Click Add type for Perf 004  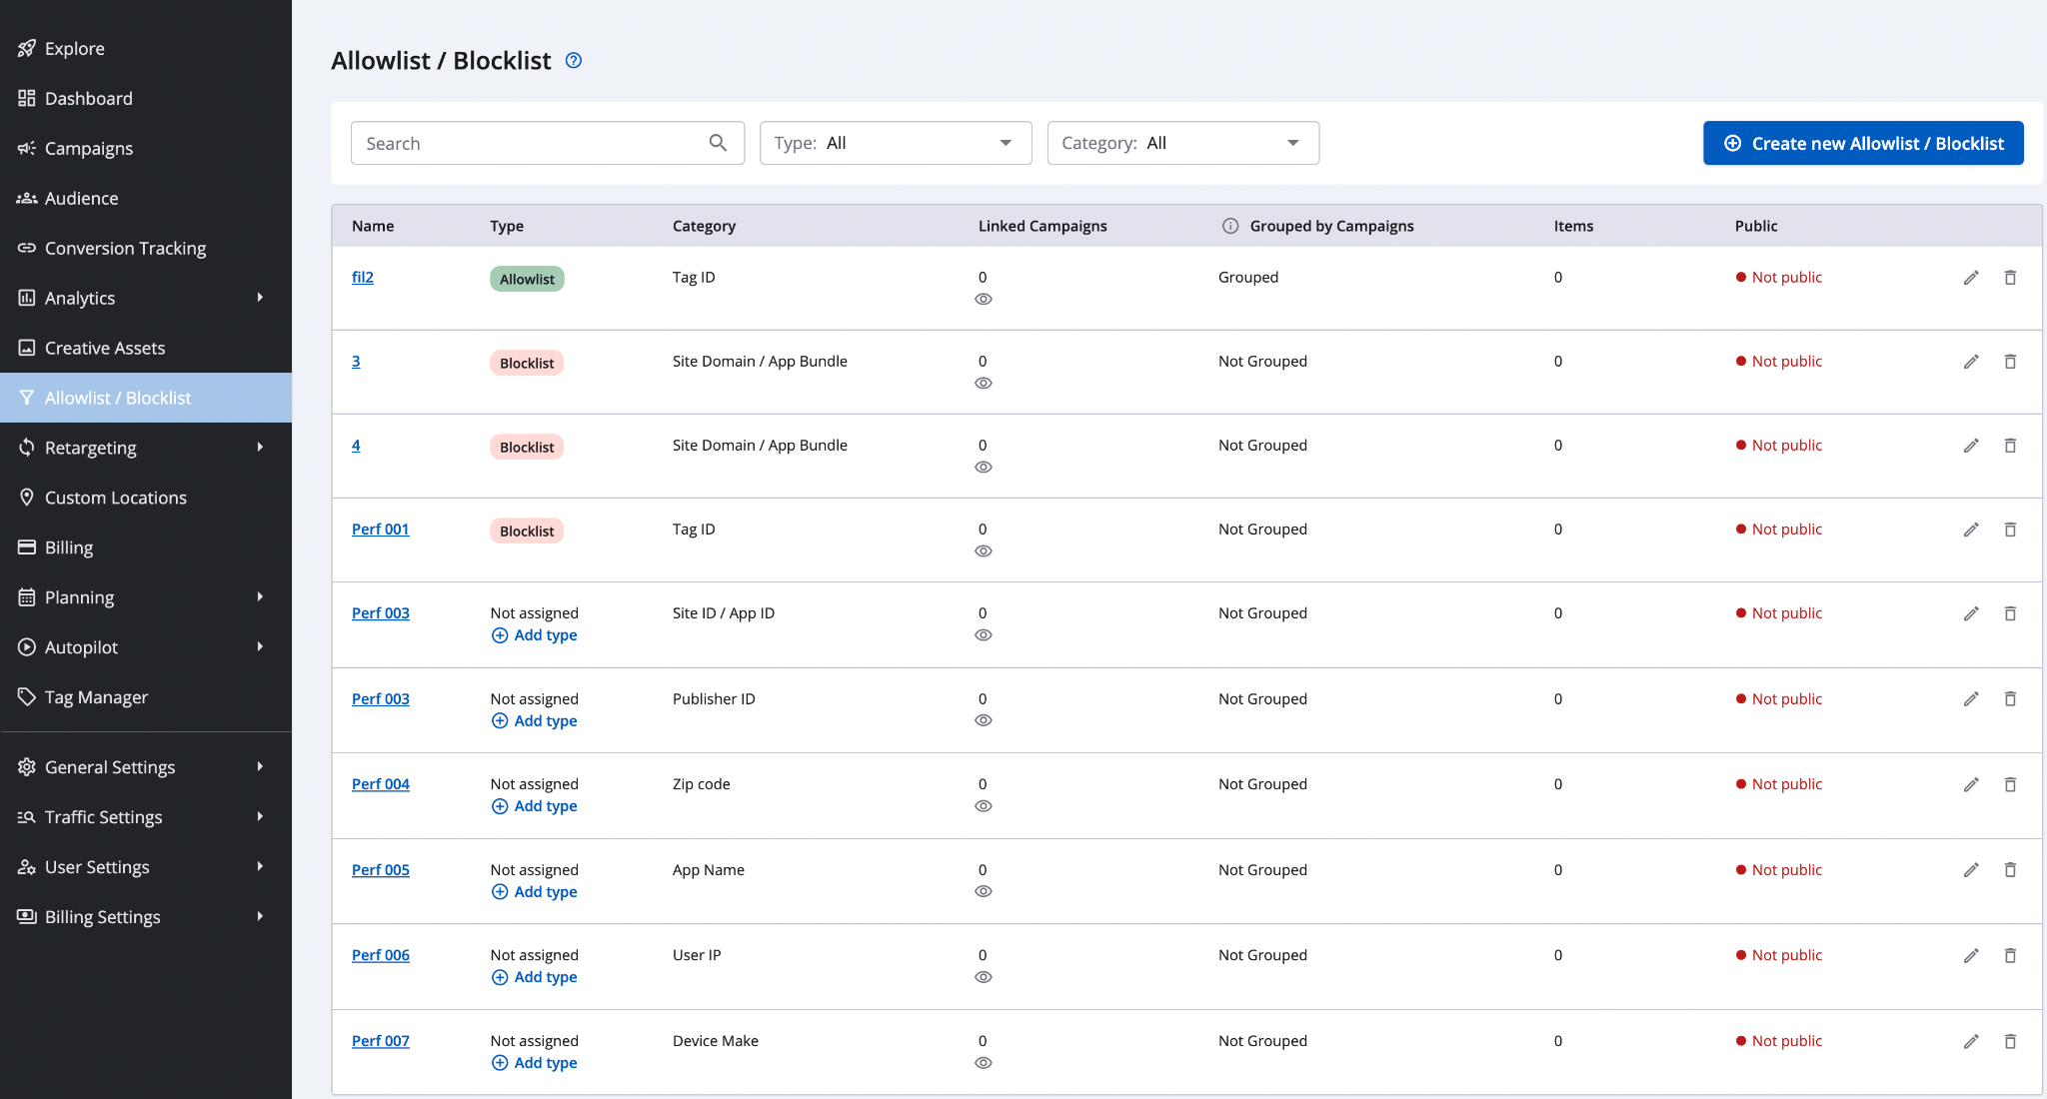[x=535, y=806]
